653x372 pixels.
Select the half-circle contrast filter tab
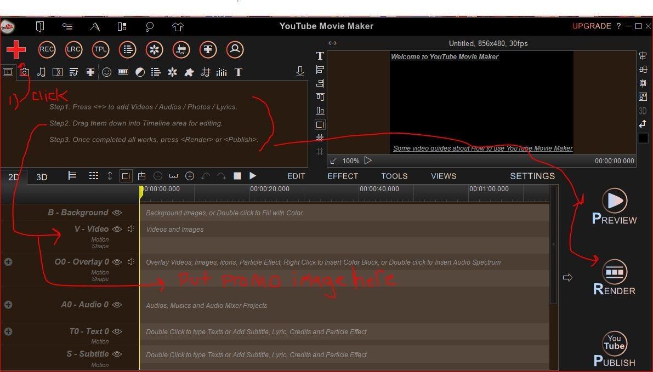tap(140, 72)
